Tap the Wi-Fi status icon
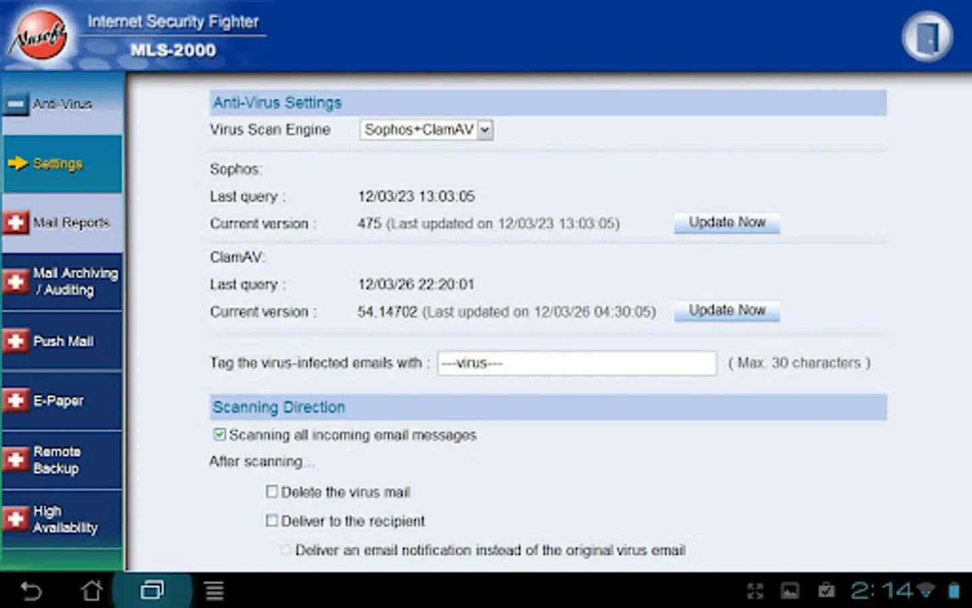Image resolution: width=972 pixels, height=608 pixels. tap(925, 591)
